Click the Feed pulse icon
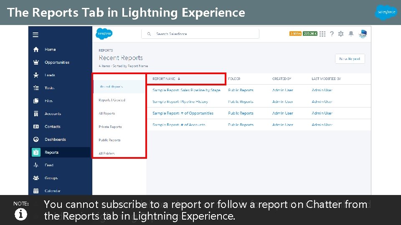 36,165
